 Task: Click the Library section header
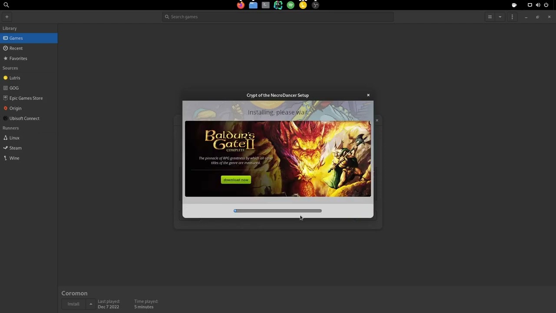pos(10,28)
